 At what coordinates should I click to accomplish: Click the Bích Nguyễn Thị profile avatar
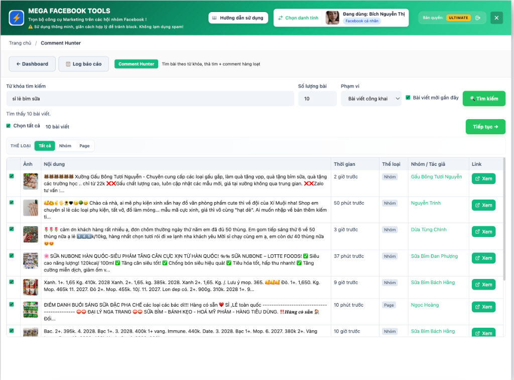coord(332,18)
